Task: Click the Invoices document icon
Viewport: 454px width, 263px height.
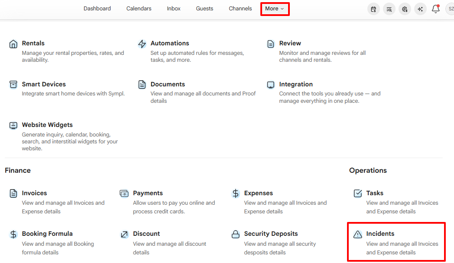Action: coord(13,193)
